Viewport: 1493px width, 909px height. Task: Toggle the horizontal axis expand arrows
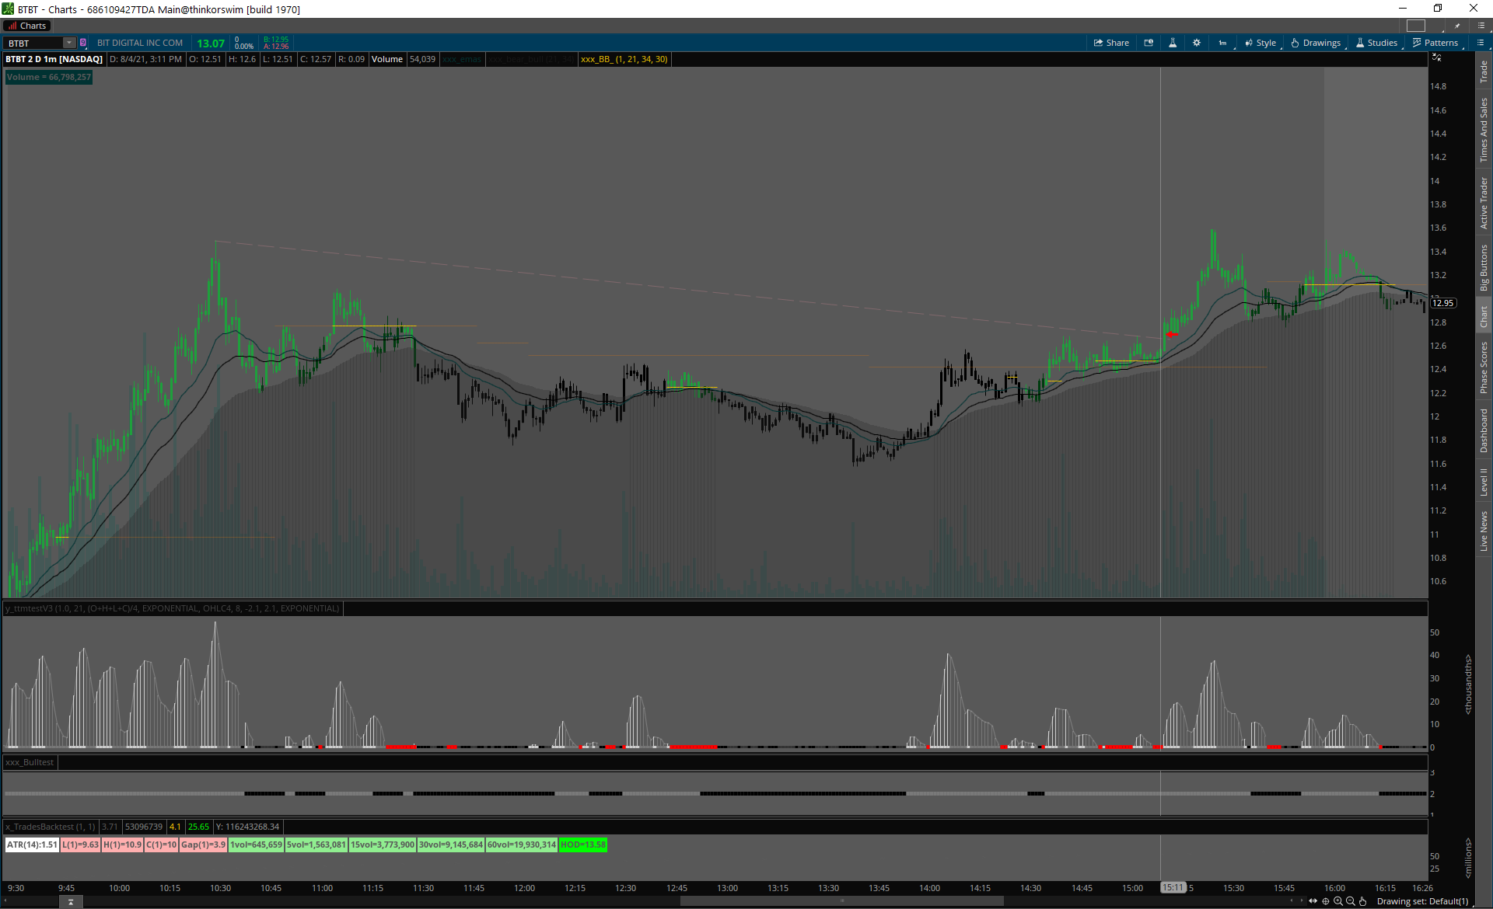1313,901
